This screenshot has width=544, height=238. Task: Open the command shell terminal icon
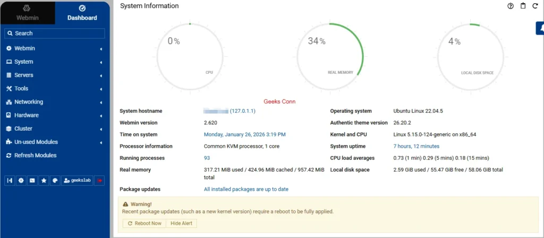(32, 181)
